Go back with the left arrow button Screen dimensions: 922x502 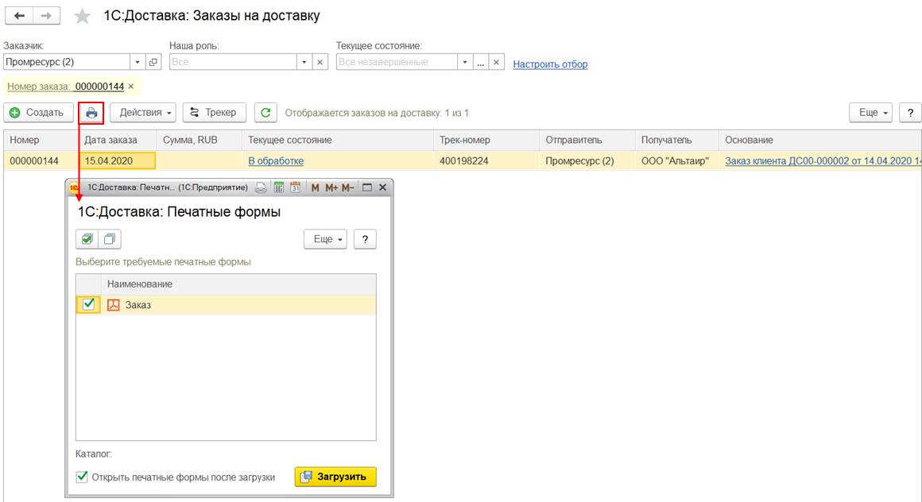tap(18, 16)
